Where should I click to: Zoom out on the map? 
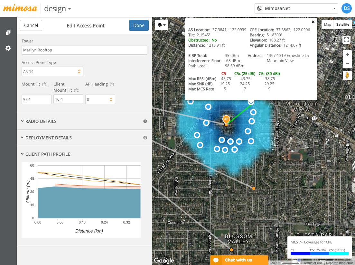347,63
